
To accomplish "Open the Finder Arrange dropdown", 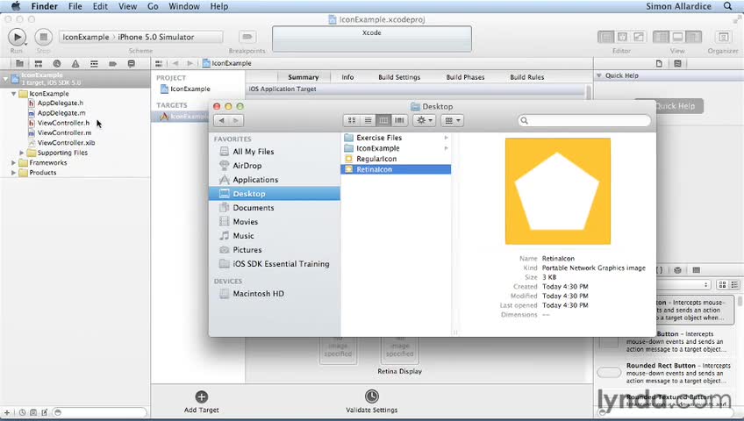I will [452, 120].
